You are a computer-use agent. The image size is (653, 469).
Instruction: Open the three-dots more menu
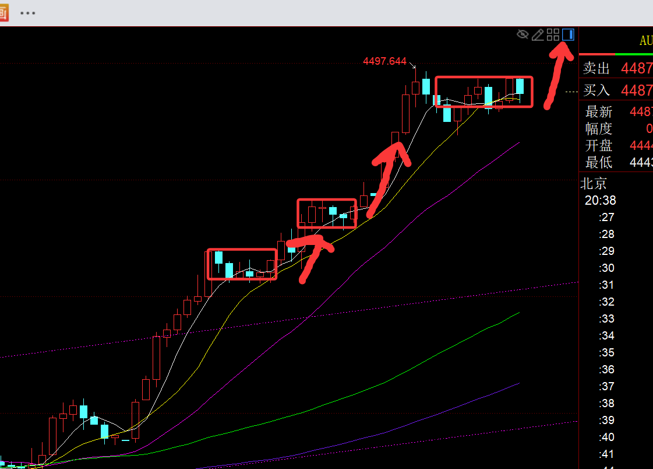click(x=28, y=13)
